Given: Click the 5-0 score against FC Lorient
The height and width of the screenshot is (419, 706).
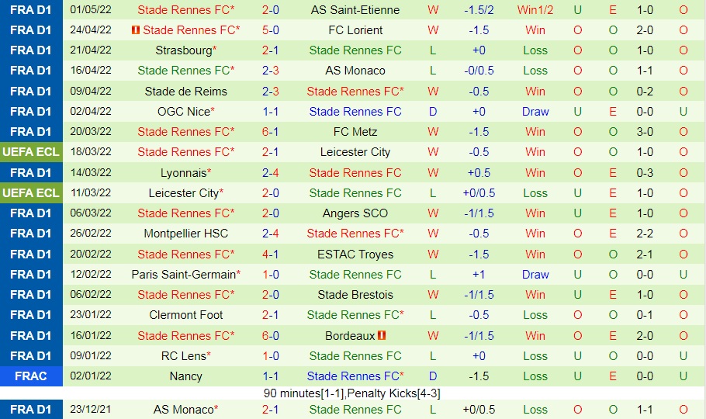Looking at the screenshot, I should coord(270,30).
